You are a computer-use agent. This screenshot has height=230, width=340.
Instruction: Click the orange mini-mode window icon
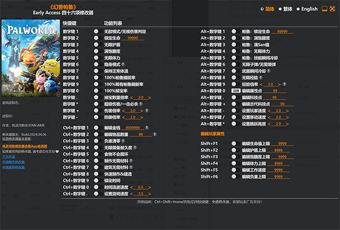coord(324,9)
